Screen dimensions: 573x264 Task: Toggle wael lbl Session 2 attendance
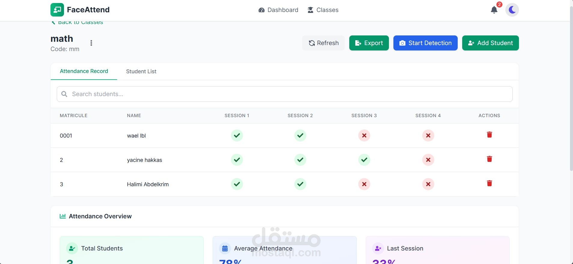pyautogui.click(x=300, y=135)
